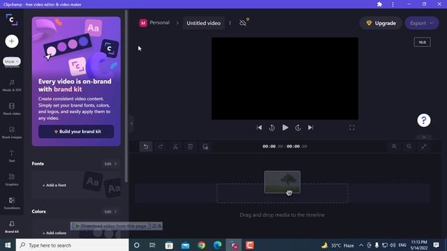Open the notification center icon
This screenshot has height=251, width=447.
(x=436, y=245)
